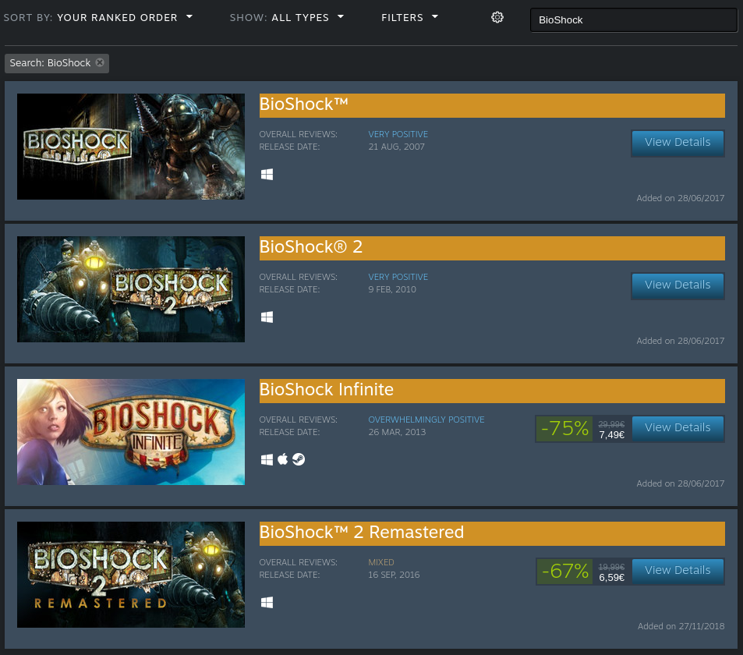Open wishlist settings gear icon
This screenshot has height=655, width=743.
[x=497, y=17]
